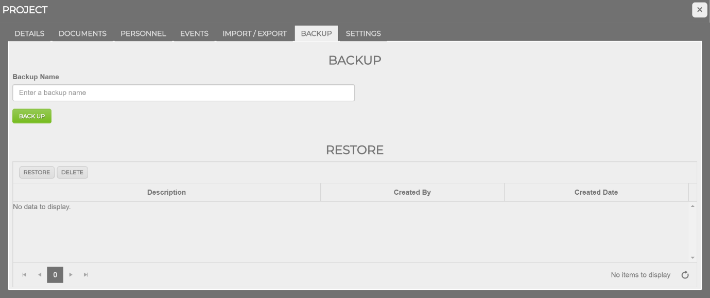The image size is (710, 298).
Task: Switch to the Personnel tab
Action: [143, 33]
